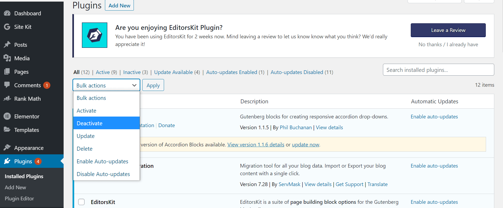Screen dimensions: 503x208
Task: Choose Enable Auto-updates from list
Action: coord(106,161)
